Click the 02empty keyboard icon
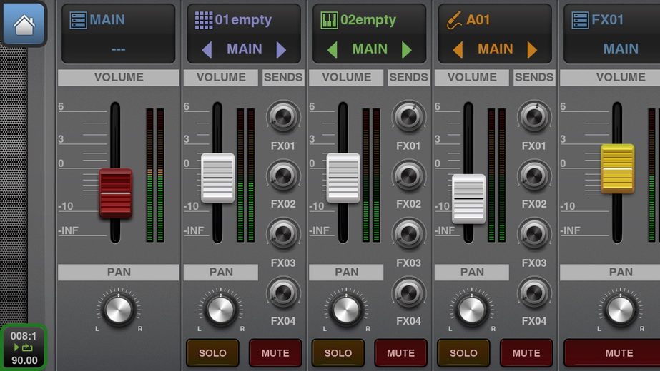660x371 pixels. tap(329, 20)
